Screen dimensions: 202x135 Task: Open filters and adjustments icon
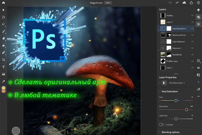click(x=198, y=89)
